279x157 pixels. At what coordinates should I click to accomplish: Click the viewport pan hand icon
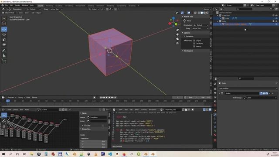coord(177,34)
